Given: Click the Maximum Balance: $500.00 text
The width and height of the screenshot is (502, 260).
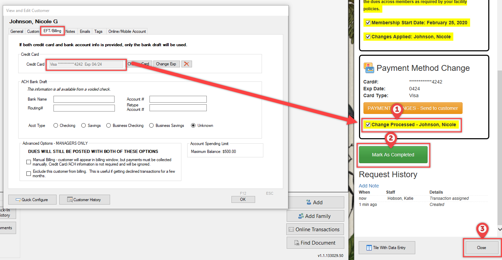Looking at the screenshot, I should [x=213, y=152].
